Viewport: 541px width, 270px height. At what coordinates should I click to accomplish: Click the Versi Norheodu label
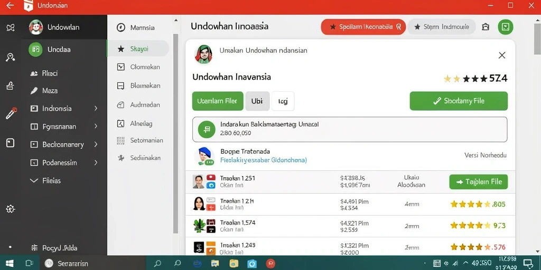486,156
